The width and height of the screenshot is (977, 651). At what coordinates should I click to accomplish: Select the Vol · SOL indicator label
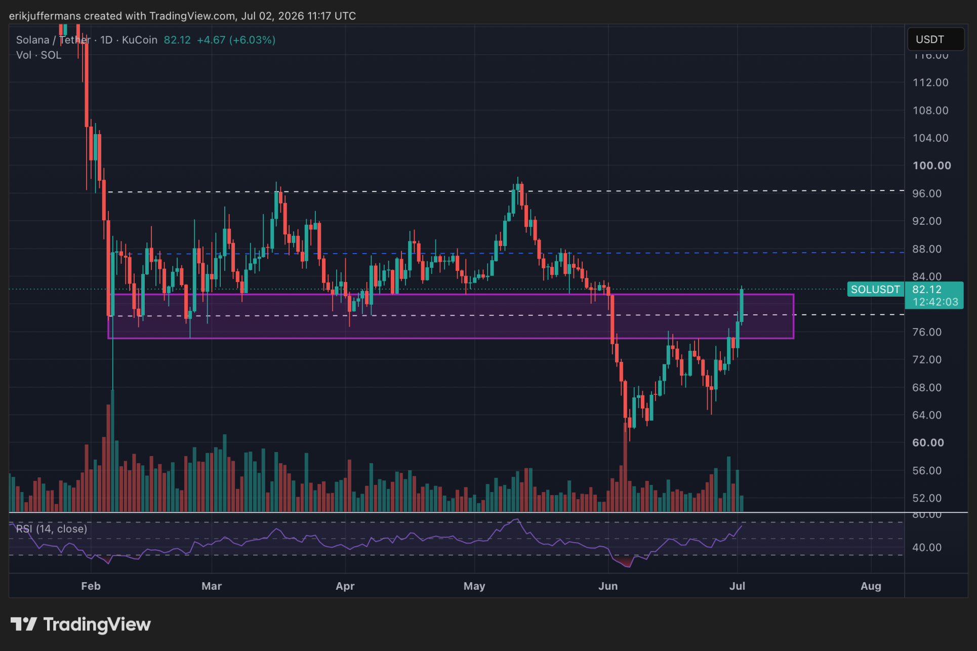point(38,55)
